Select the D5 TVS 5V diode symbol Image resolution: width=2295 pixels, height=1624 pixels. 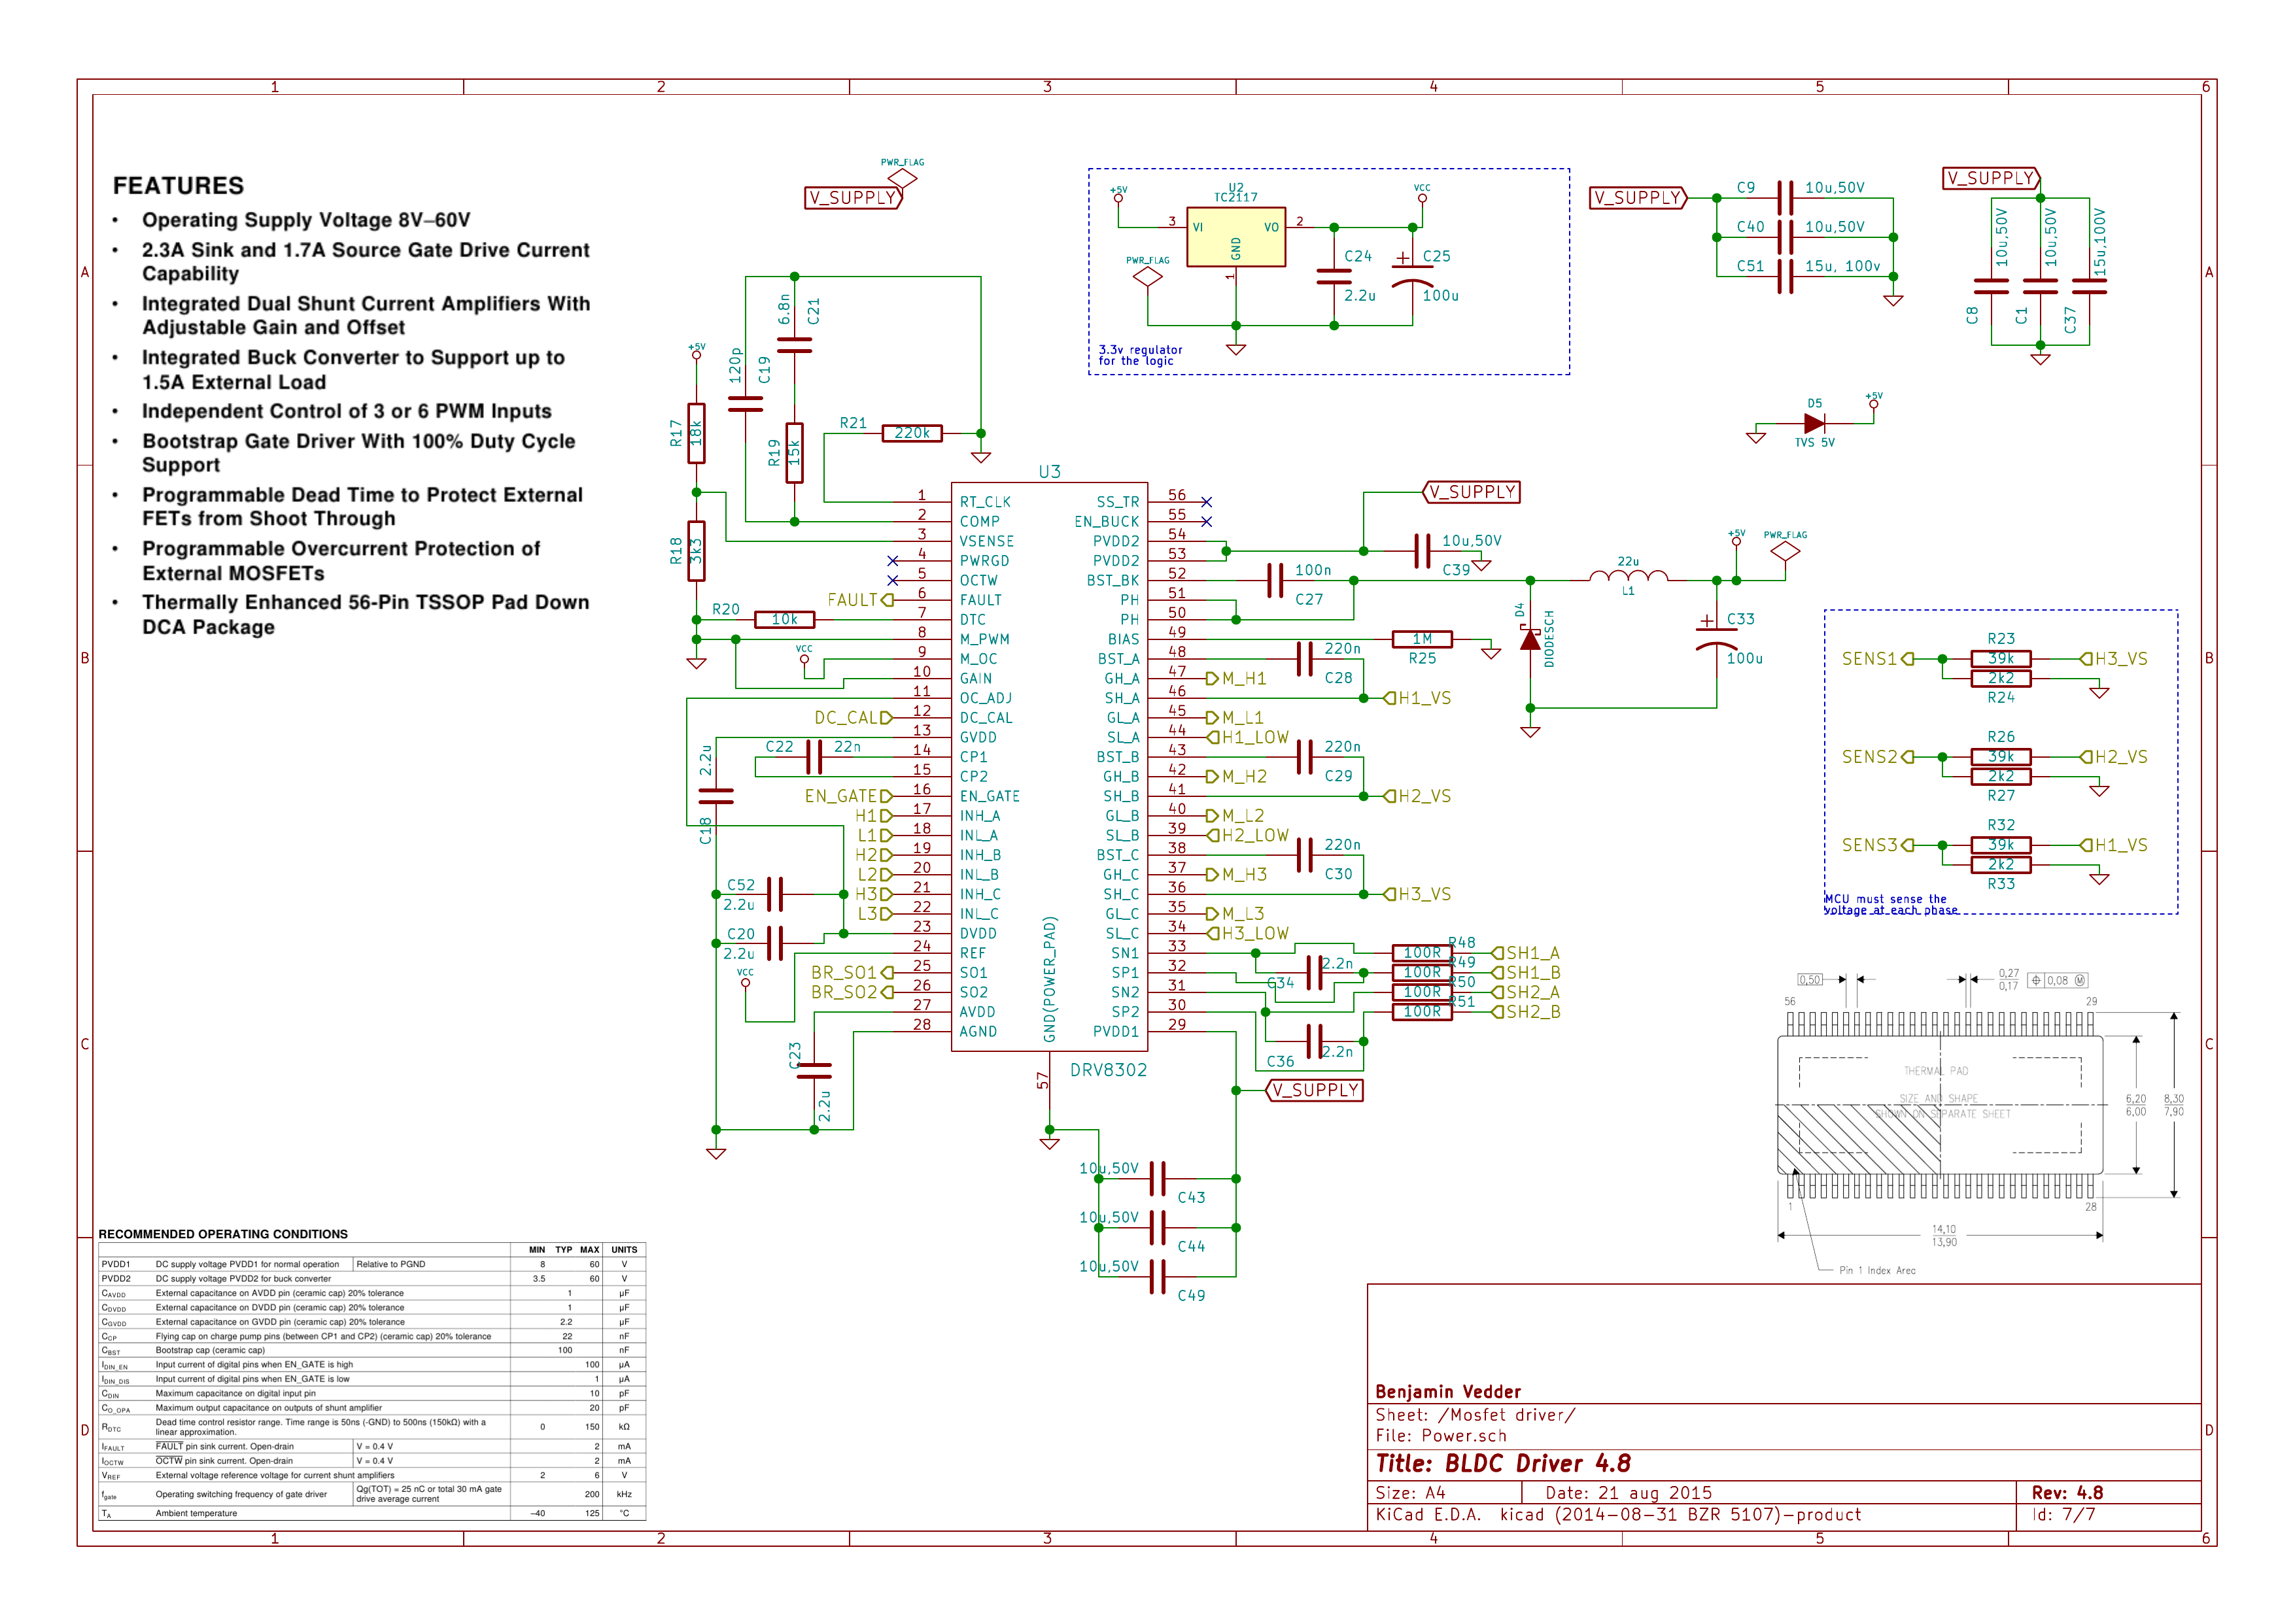[x=1813, y=424]
